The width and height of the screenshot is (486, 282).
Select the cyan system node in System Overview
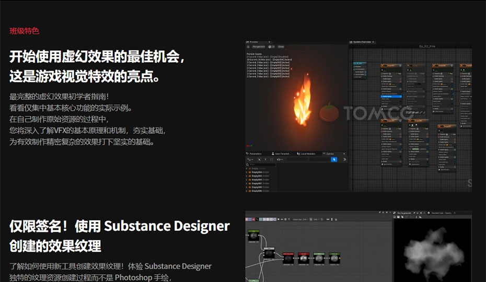tap(360, 70)
